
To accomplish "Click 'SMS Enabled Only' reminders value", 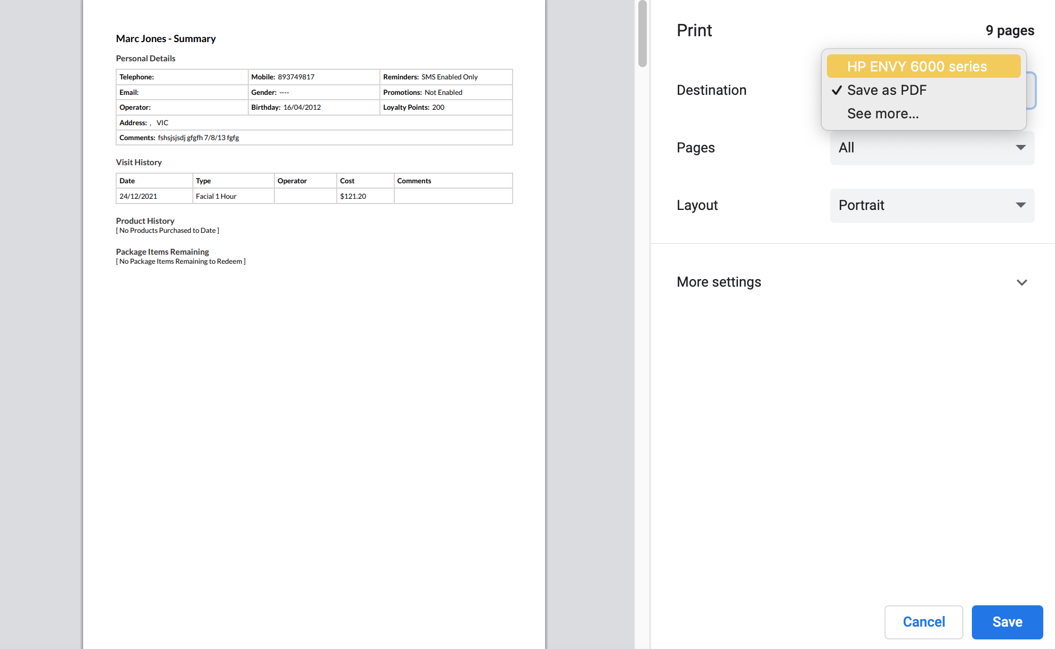I will pos(450,77).
